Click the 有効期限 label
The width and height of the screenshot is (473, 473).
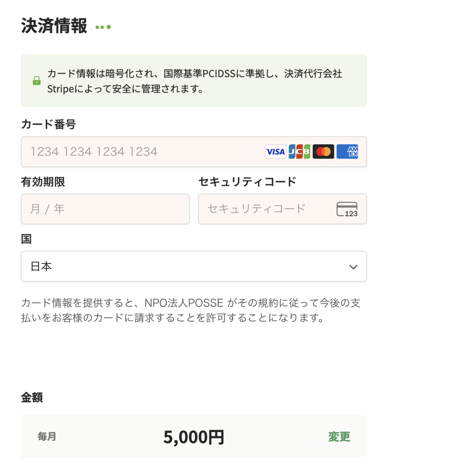(x=43, y=182)
